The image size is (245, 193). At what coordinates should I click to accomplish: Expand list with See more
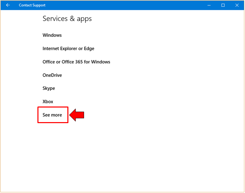pyautogui.click(x=52, y=115)
